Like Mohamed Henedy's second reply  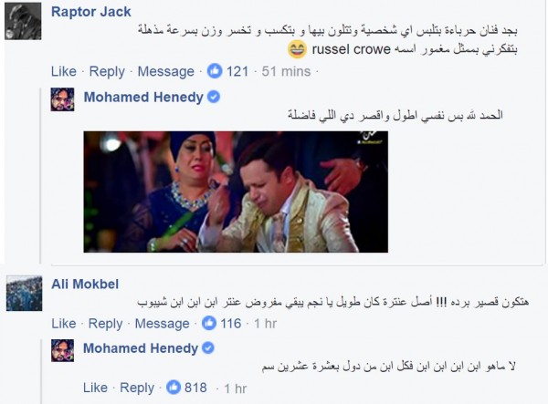click(x=95, y=388)
